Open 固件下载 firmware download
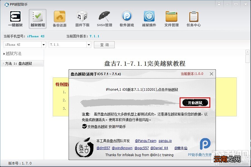 (x=82, y=19)
